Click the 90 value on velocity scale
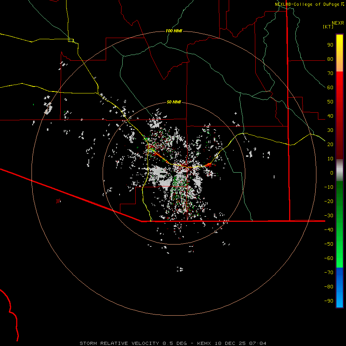Image resolution: width=346 pixels, height=346 pixels. click(330, 45)
